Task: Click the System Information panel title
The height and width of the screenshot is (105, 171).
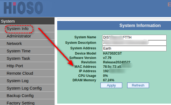Action: tap(140, 25)
